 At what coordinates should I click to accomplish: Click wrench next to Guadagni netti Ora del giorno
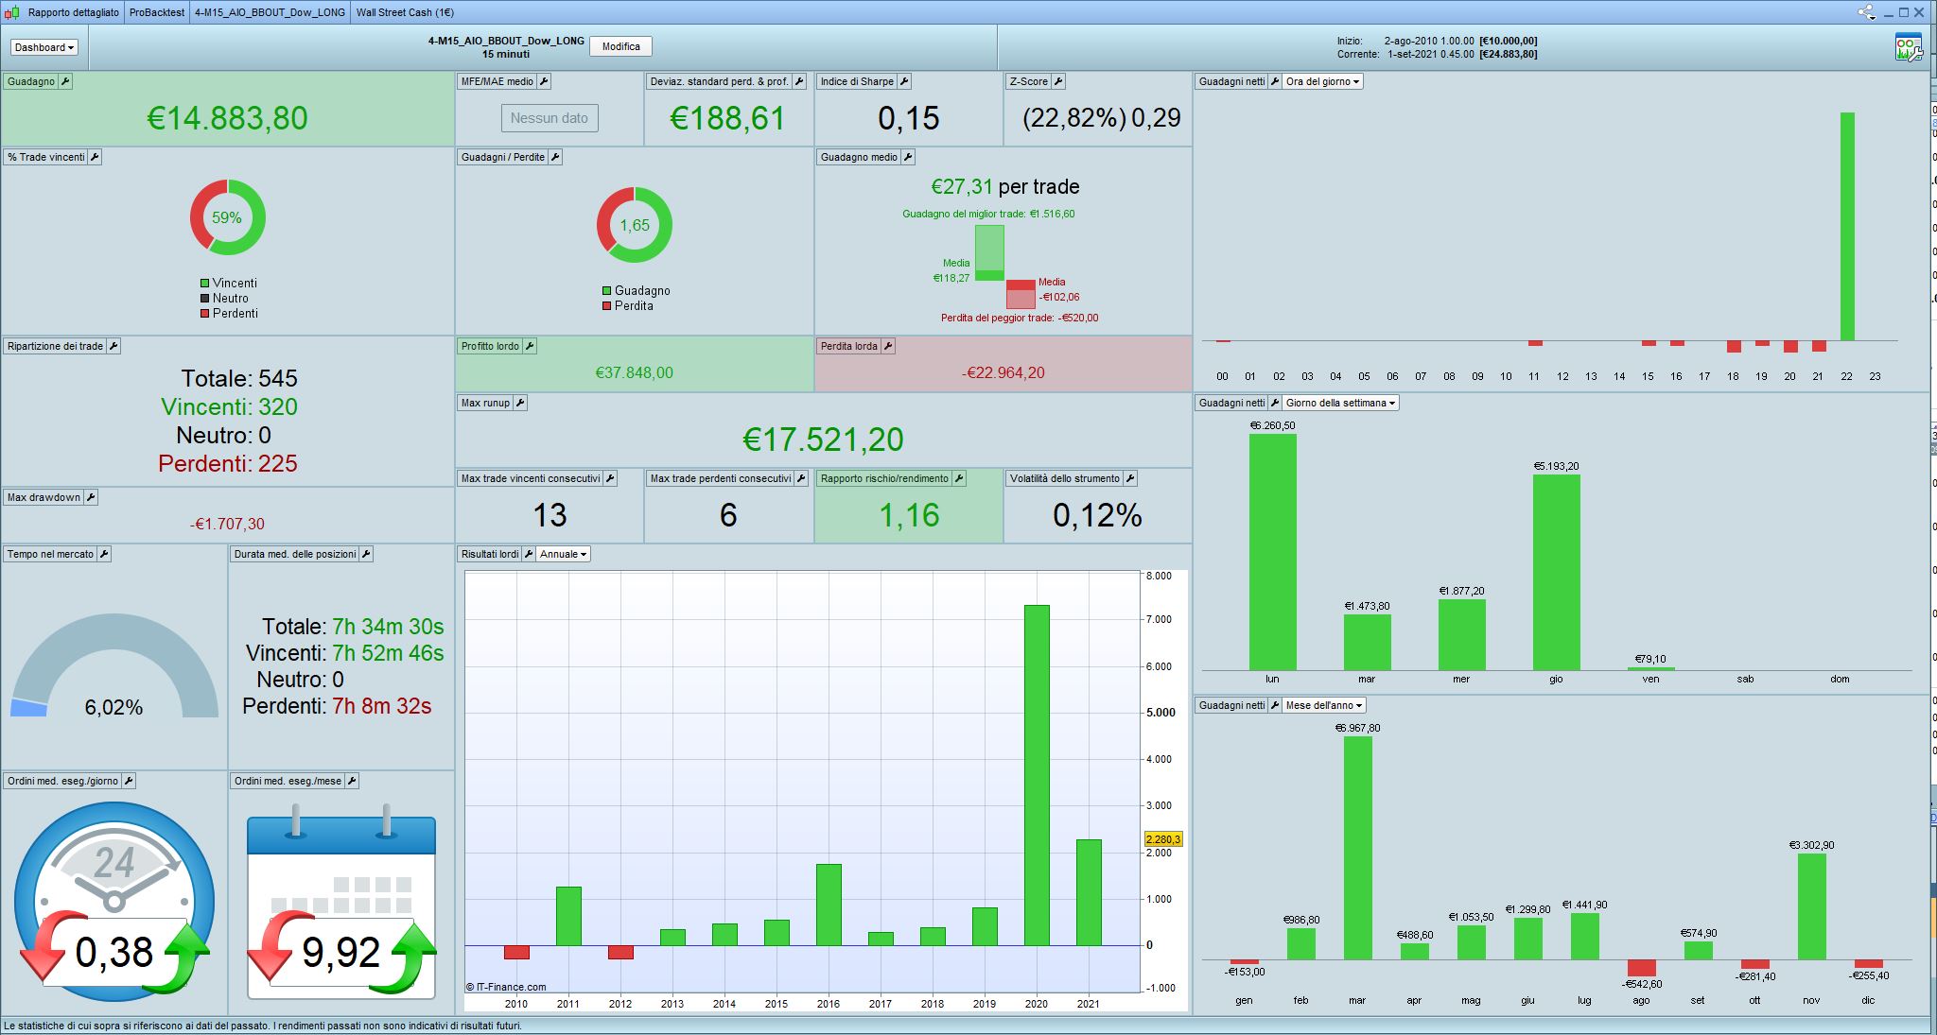coord(1275,81)
